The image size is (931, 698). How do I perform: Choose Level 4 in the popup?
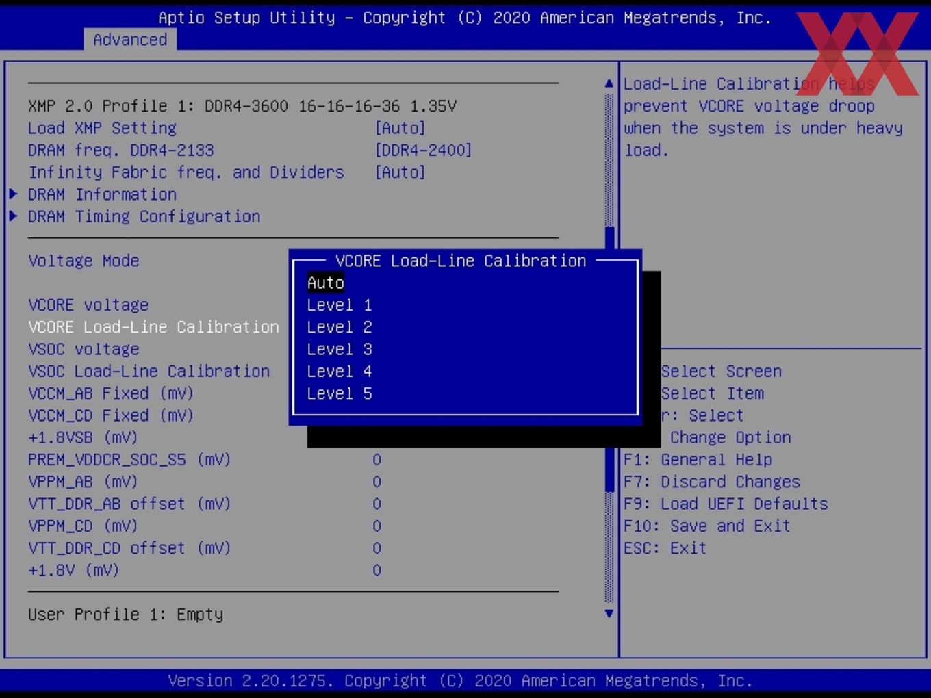(x=340, y=372)
